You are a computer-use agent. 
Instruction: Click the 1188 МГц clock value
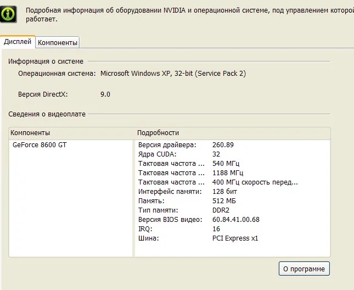click(x=228, y=173)
